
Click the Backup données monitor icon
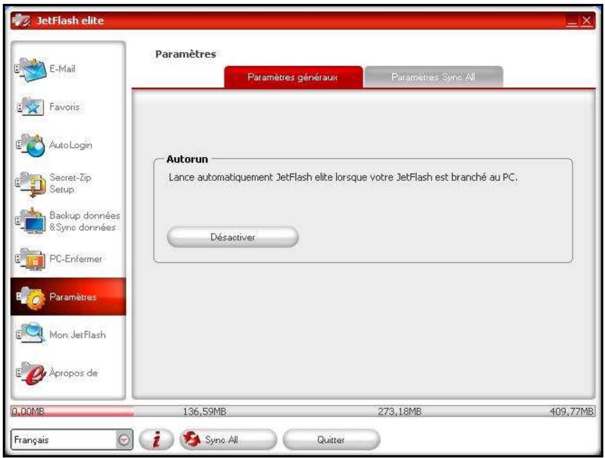coord(31,221)
